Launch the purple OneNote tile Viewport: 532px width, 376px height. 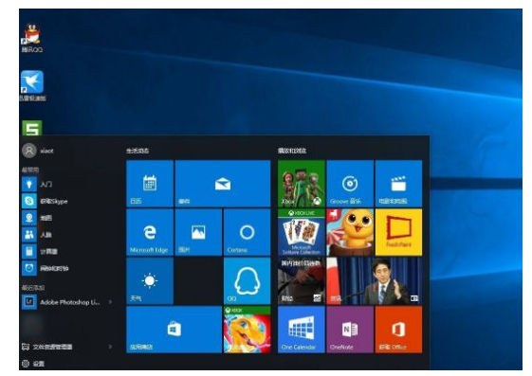[350, 330]
